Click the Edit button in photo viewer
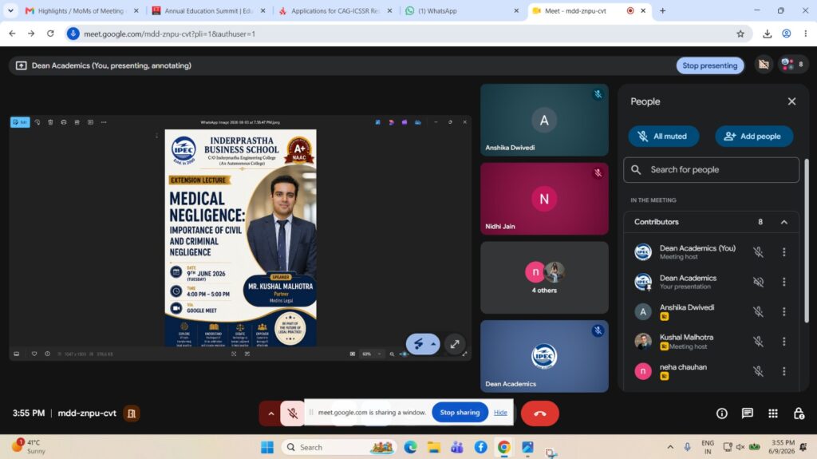817x459 pixels. coord(20,122)
